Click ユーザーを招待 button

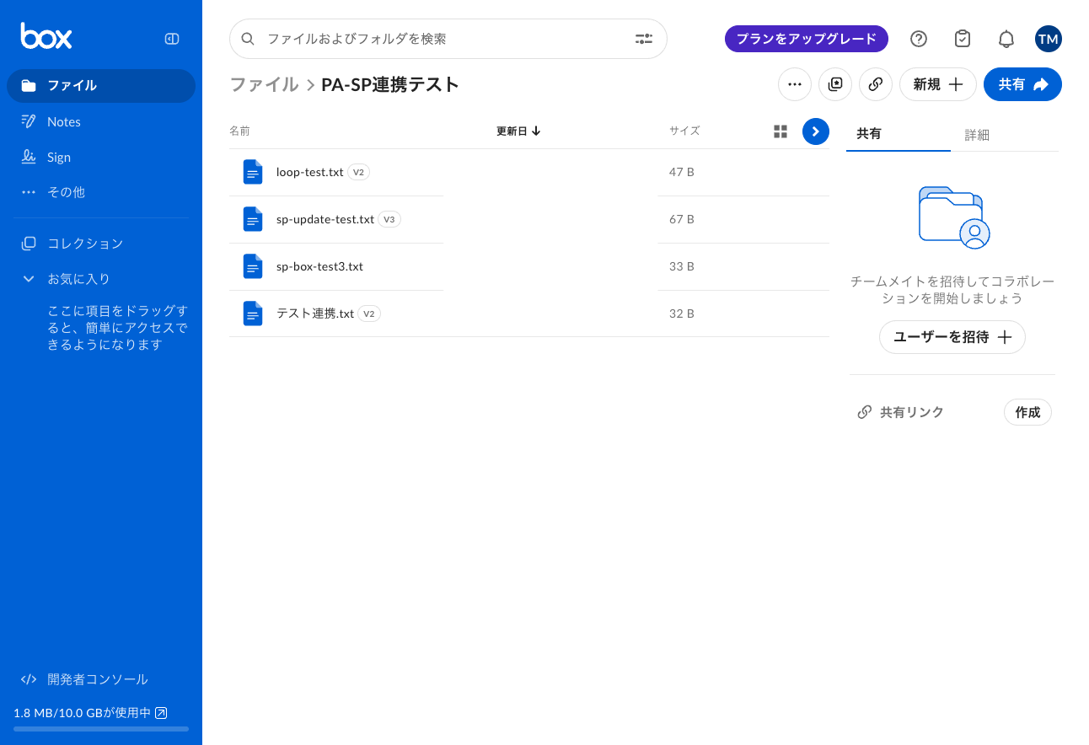pyautogui.click(x=952, y=337)
